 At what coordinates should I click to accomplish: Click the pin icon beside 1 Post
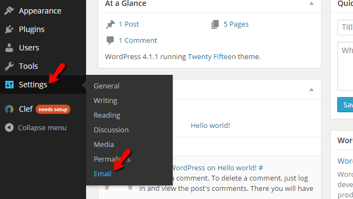(x=110, y=24)
